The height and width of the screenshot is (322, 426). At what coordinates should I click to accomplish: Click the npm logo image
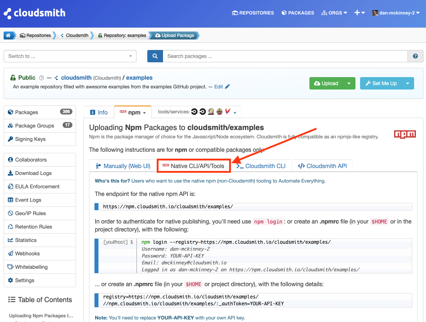coord(405,134)
